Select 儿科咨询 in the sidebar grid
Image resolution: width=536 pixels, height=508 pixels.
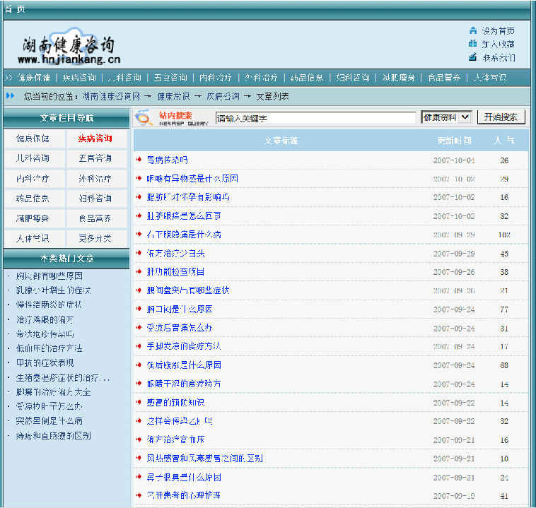click(x=33, y=158)
